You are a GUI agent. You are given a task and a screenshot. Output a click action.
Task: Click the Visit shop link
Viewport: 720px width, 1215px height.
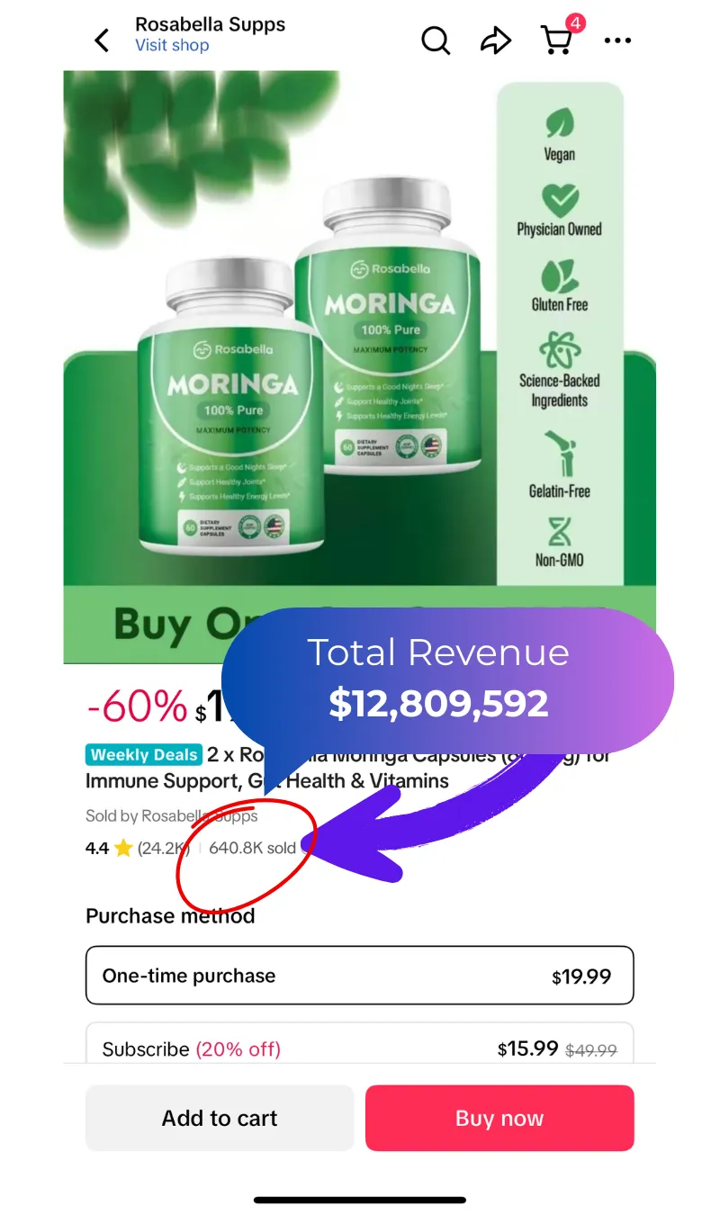coord(172,46)
